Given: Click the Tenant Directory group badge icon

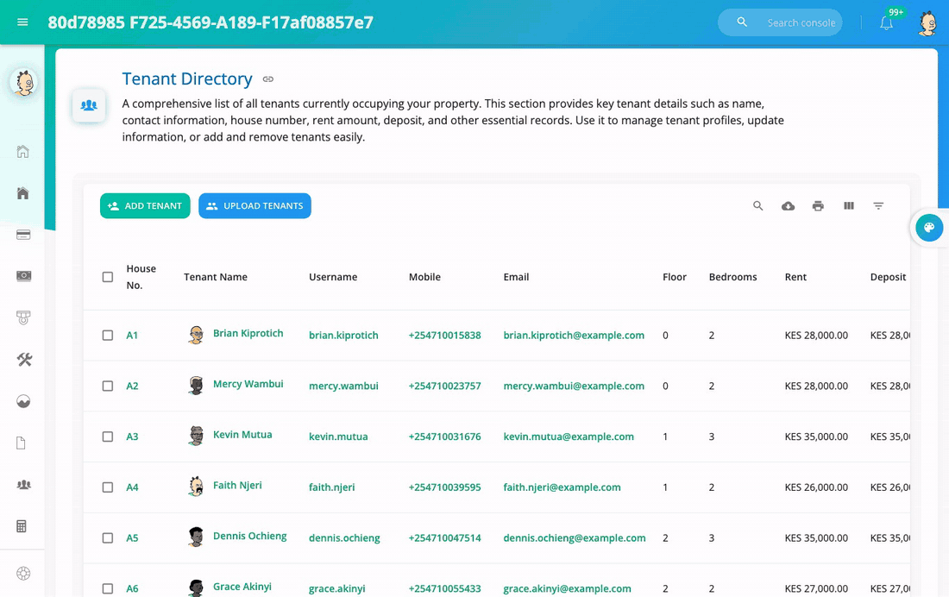Looking at the screenshot, I should 89,105.
